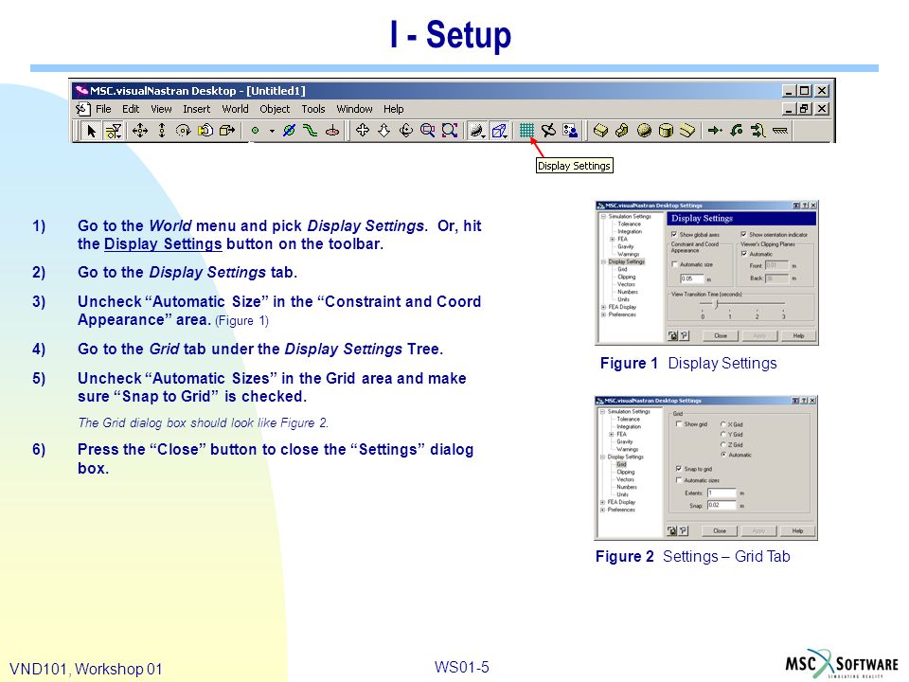Click the rendering mode shaded icon
Viewport: 909px width, 682px height.
point(477,131)
